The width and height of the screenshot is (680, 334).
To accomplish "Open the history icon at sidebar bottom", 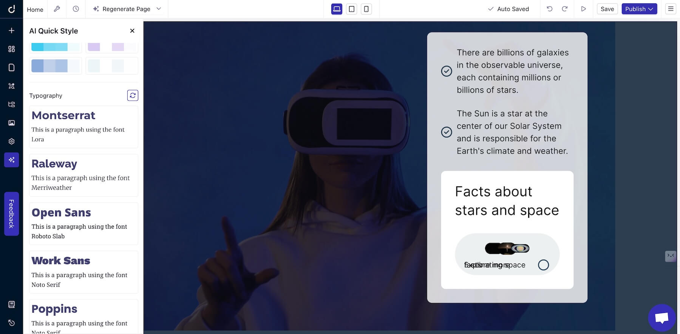I will 11,323.
